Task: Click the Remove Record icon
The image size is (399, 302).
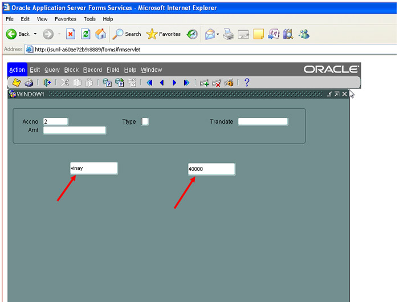Action: click(216, 83)
